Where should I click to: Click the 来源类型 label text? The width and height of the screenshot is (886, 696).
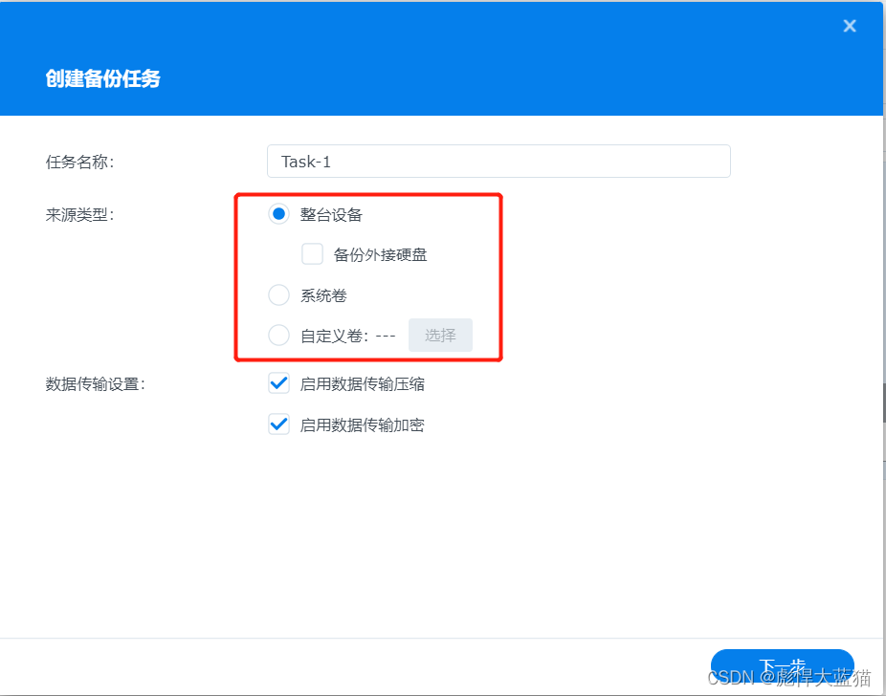pos(79,215)
